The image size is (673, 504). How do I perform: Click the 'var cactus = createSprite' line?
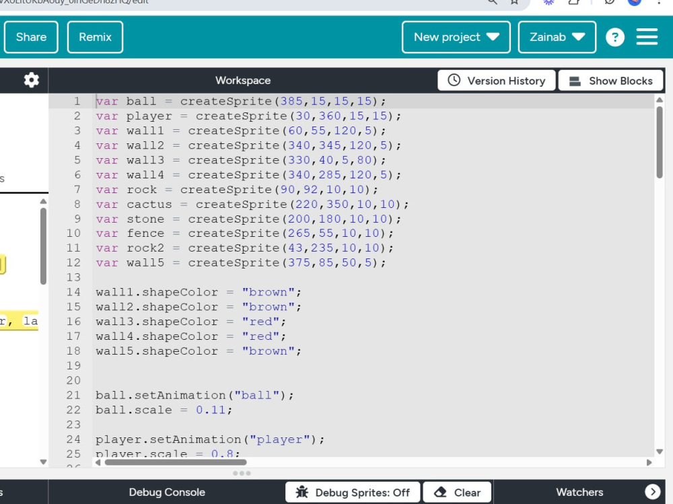[x=252, y=205]
